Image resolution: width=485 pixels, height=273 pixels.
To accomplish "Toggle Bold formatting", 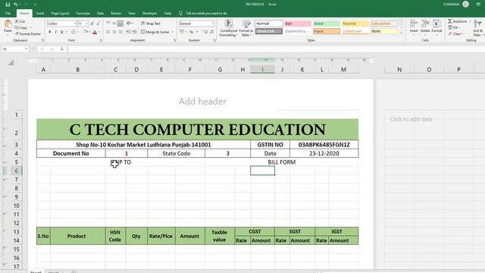I will (49, 32).
